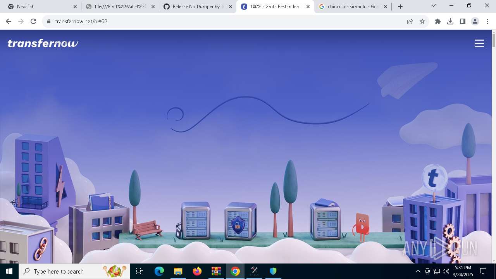This screenshot has height=279, width=496.
Task: Open the Chrome three-dot menu
Action: [487, 21]
